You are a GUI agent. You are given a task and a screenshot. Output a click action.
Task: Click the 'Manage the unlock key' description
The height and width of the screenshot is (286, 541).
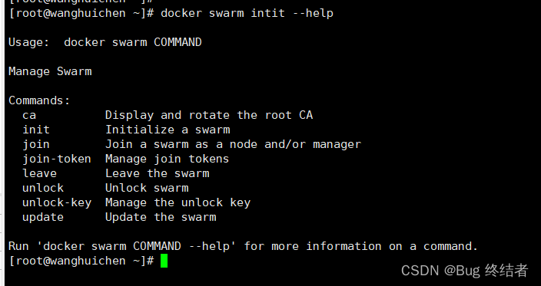tap(178, 202)
